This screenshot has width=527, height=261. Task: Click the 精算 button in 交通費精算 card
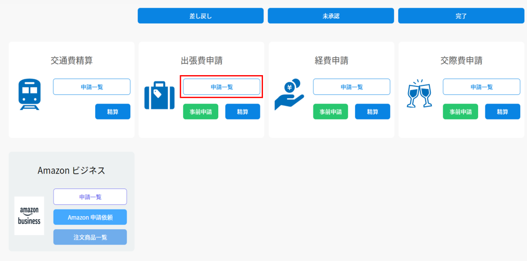(x=113, y=112)
